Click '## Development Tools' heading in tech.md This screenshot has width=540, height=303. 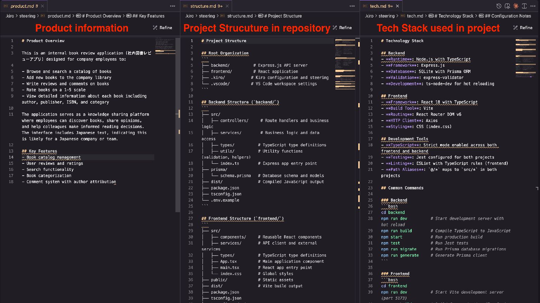405,139
